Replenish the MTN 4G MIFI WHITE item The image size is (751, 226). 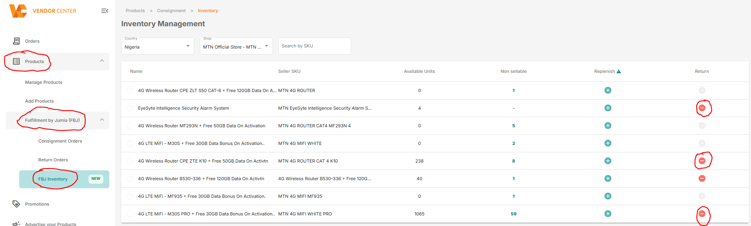pos(608,143)
